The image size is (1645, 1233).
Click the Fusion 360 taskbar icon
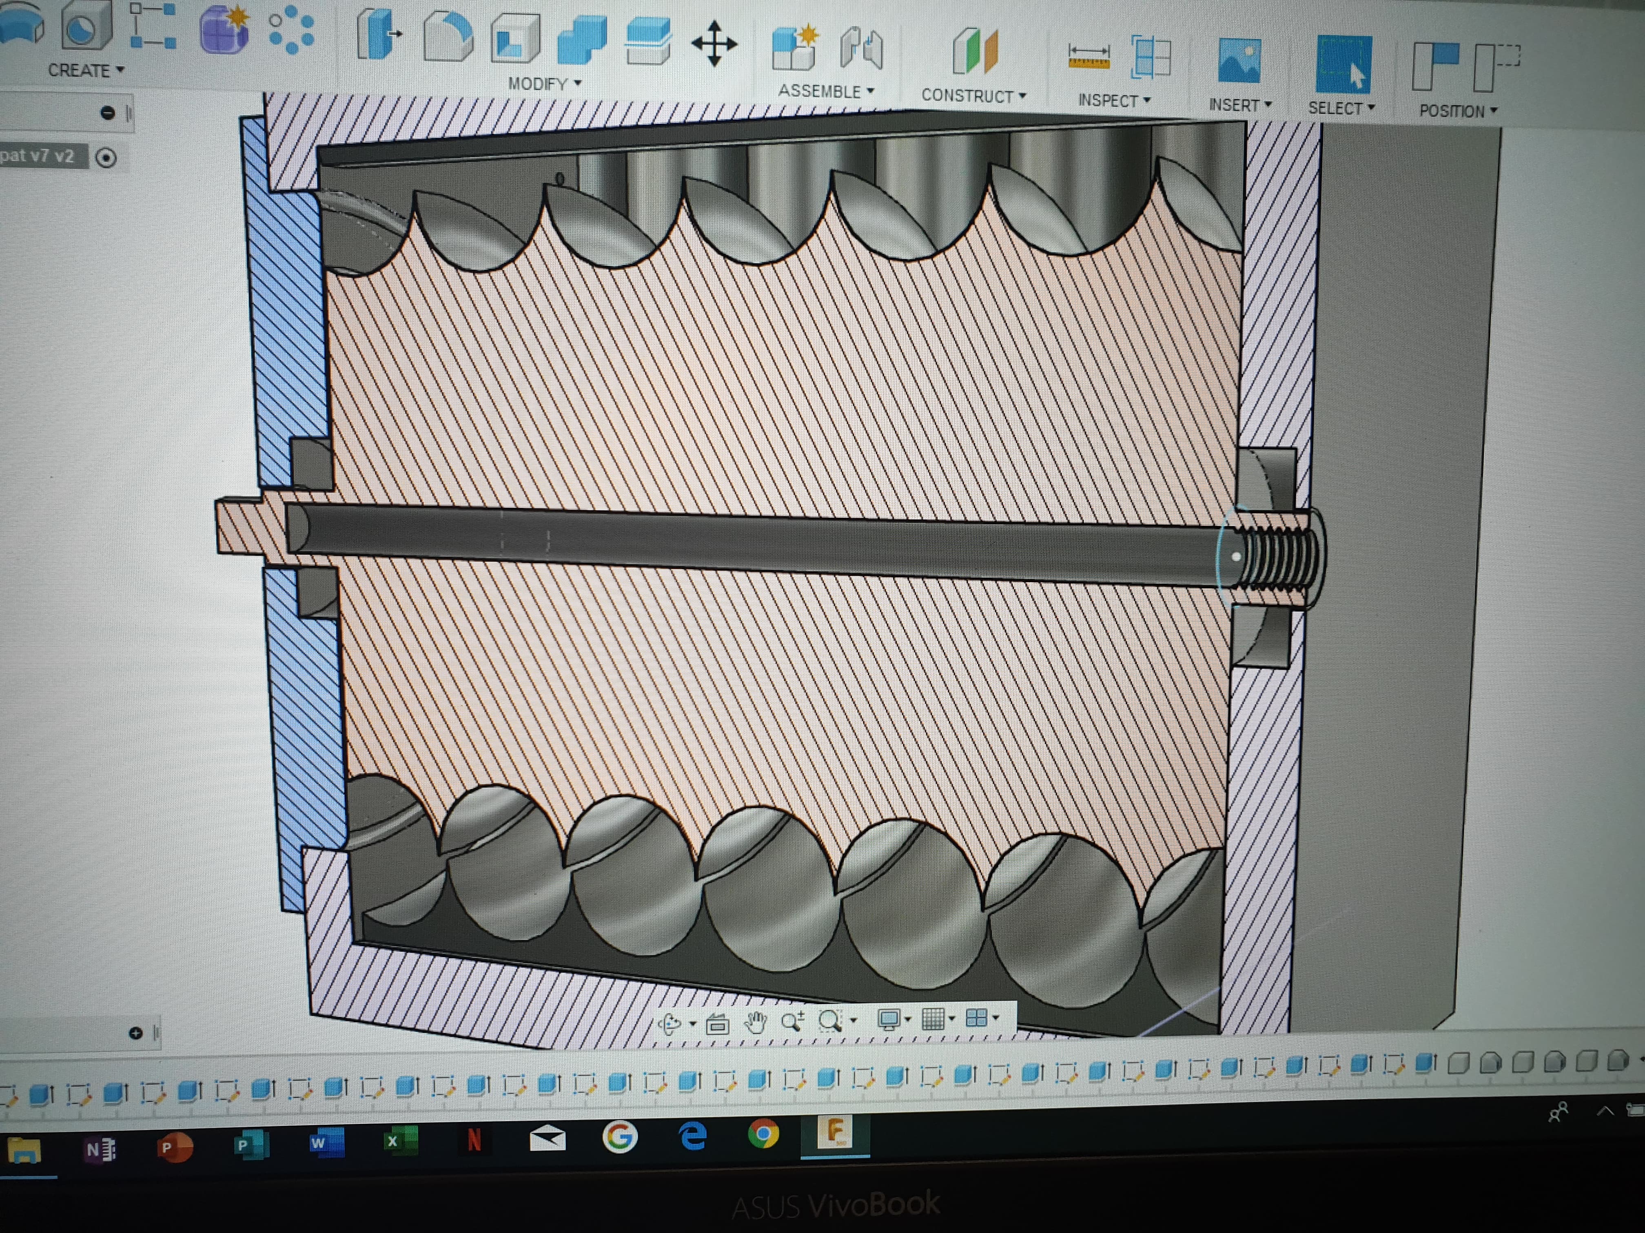point(834,1133)
